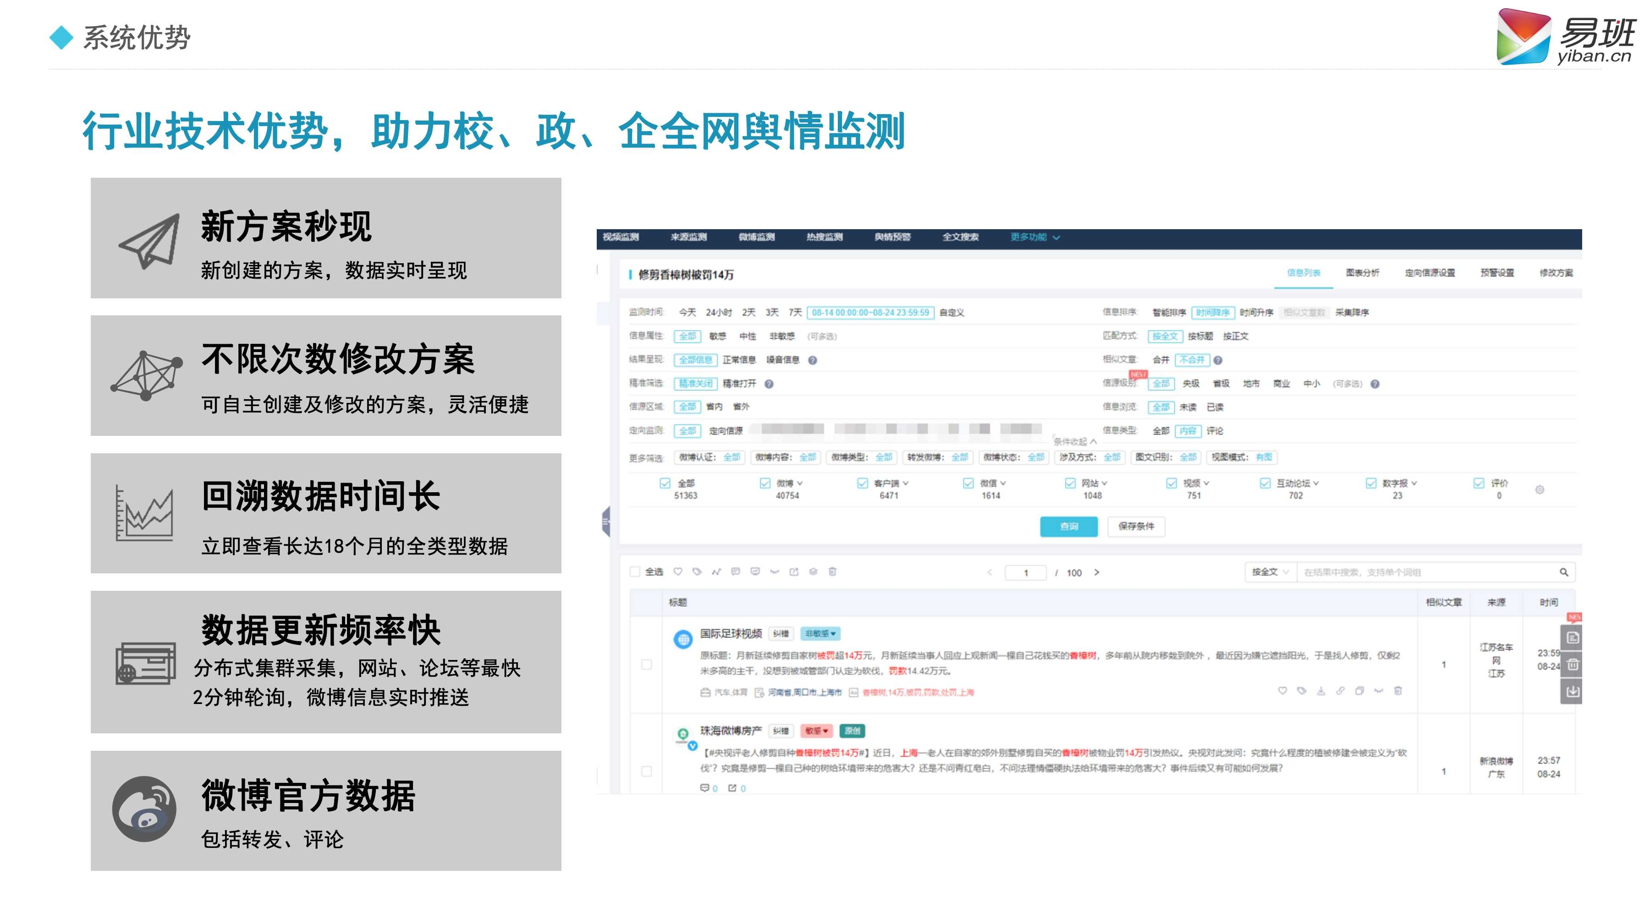Click the tag icon in bulk toolbar
The width and height of the screenshot is (1650, 924).
pos(697,571)
